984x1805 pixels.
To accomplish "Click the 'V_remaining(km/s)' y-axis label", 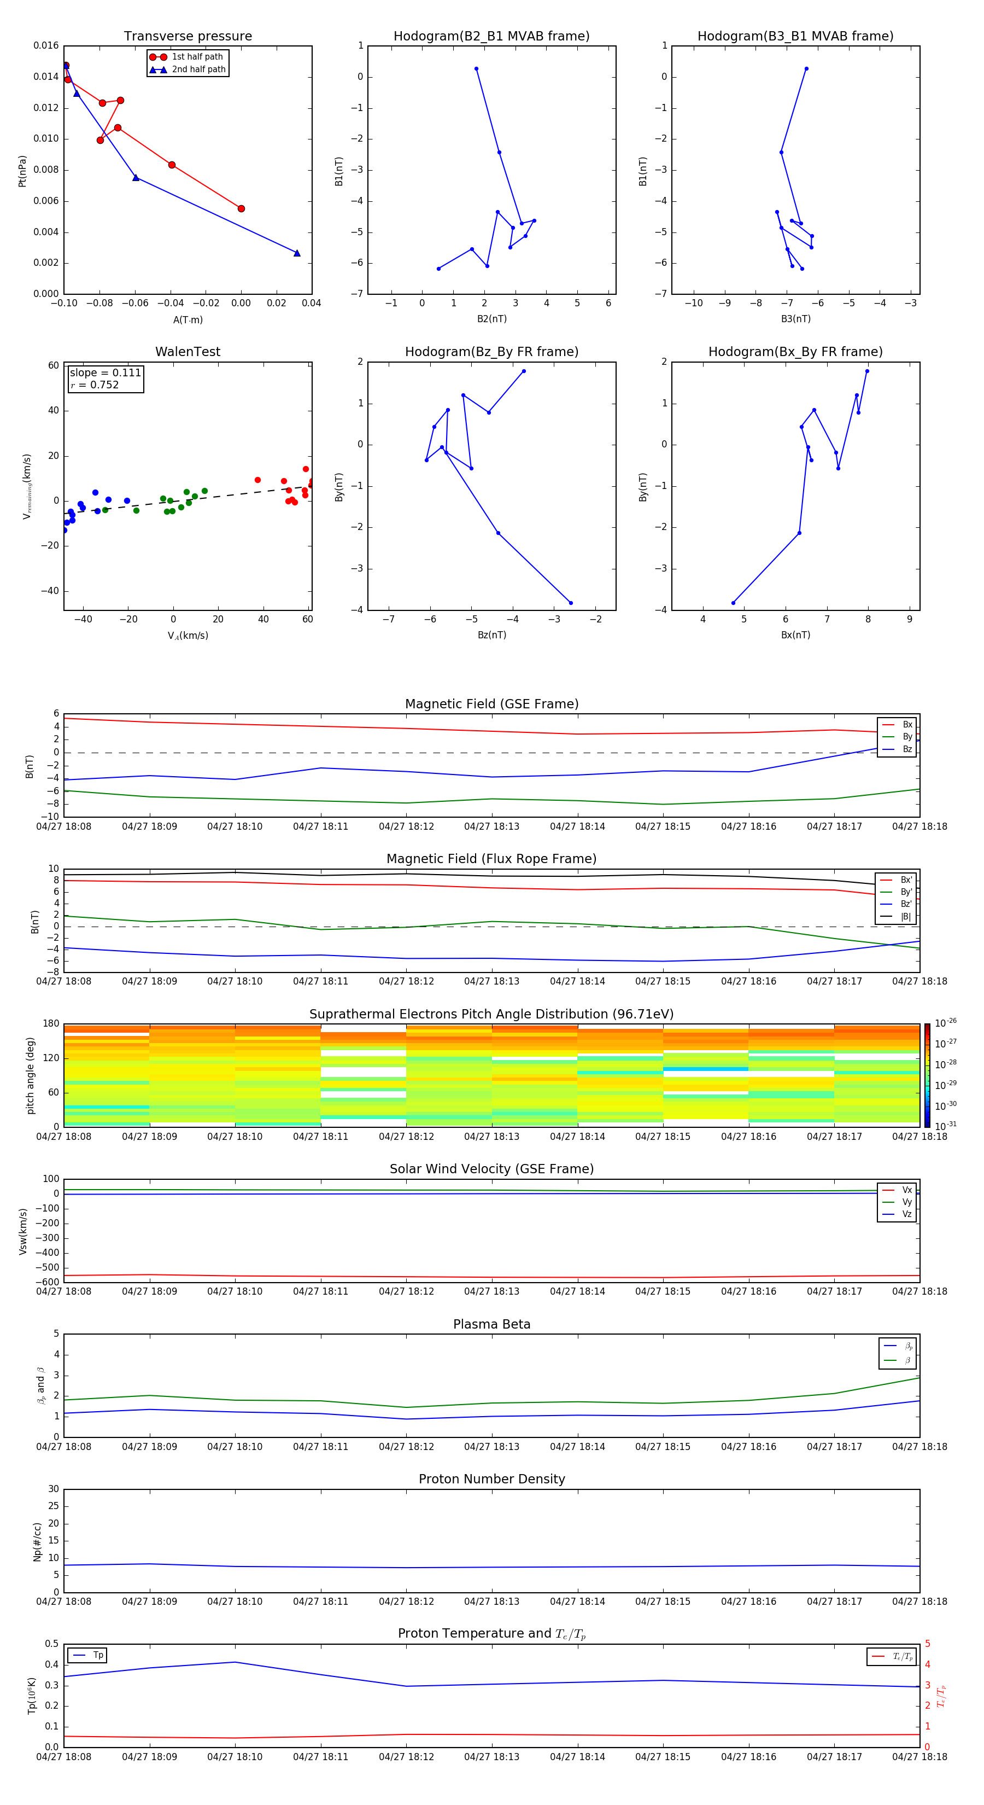I will coord(27,486).
